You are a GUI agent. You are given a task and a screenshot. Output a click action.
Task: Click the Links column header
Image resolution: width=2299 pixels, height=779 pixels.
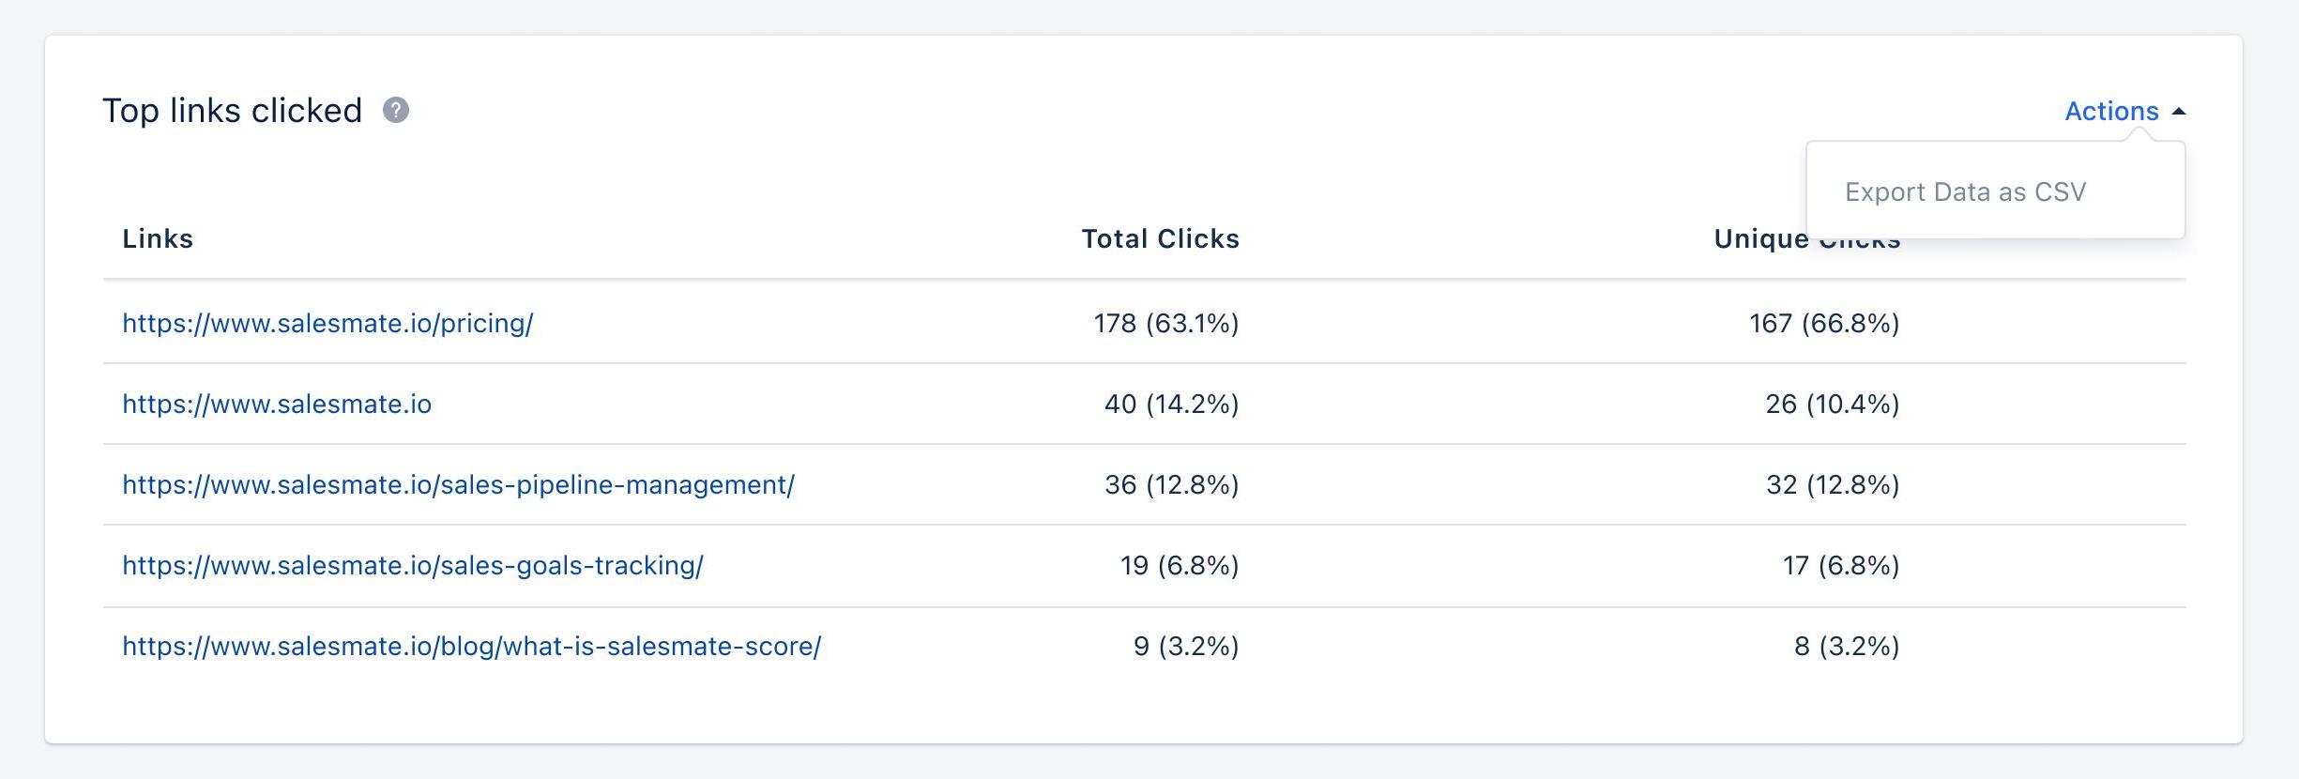tap(158, 238)
